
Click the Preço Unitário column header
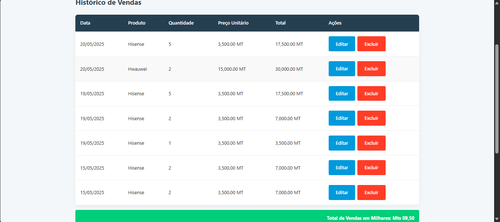[x=233, y=23]
